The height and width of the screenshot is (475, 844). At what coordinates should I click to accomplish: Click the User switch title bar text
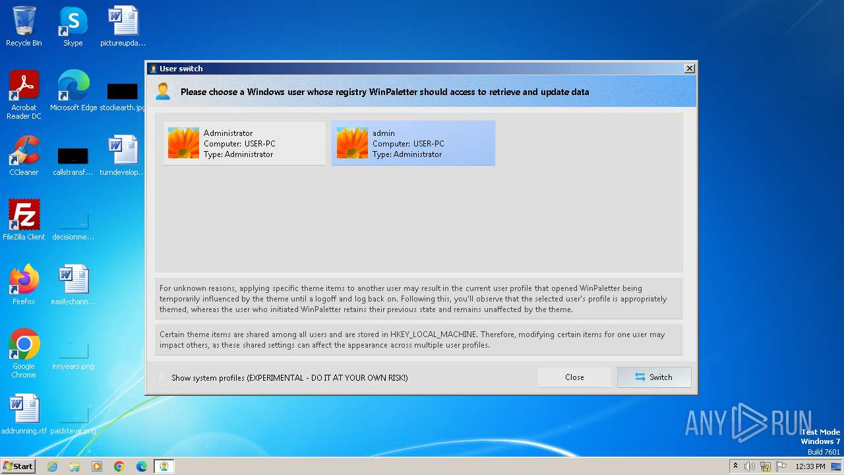pyautogui.click(x=181, y=69)
